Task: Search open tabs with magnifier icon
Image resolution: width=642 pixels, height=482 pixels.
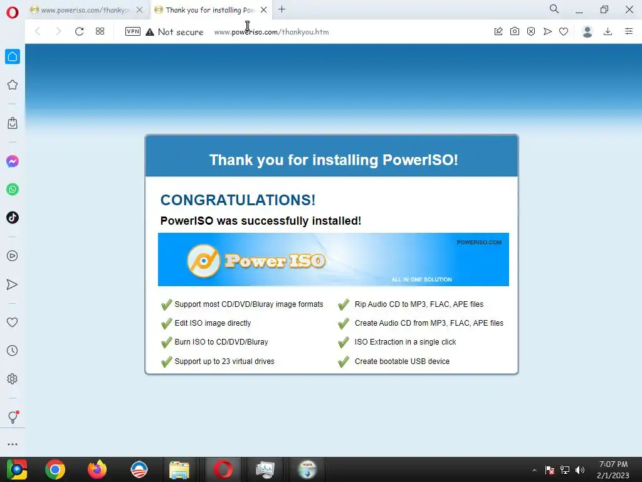Action: pyautogui.click(x=554, y=9)
